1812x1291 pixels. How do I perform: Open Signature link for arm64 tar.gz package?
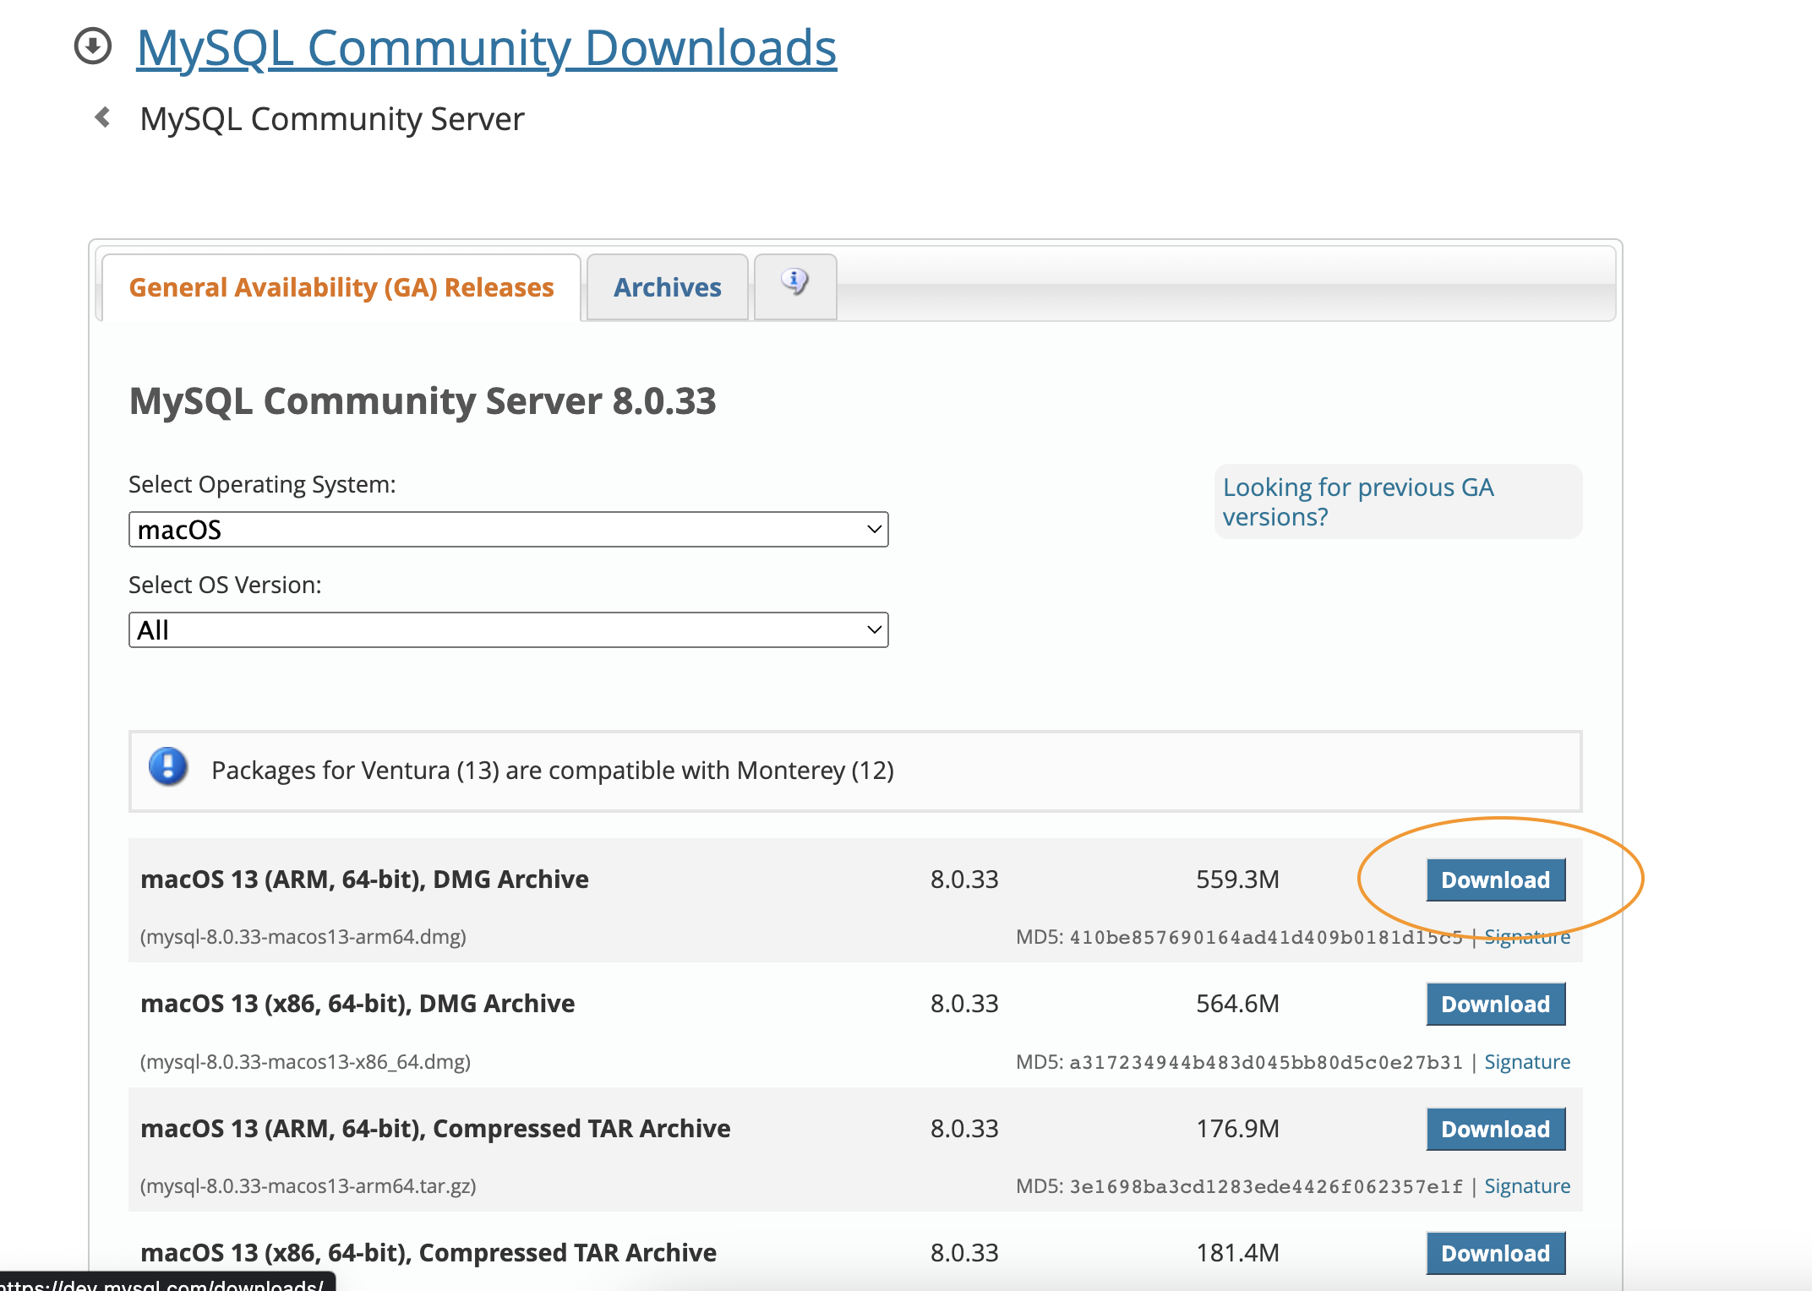click(x=1526, y=1185)
